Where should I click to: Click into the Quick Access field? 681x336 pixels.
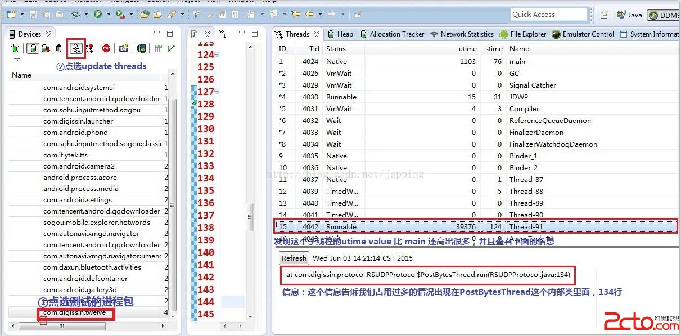pos(549,15)
